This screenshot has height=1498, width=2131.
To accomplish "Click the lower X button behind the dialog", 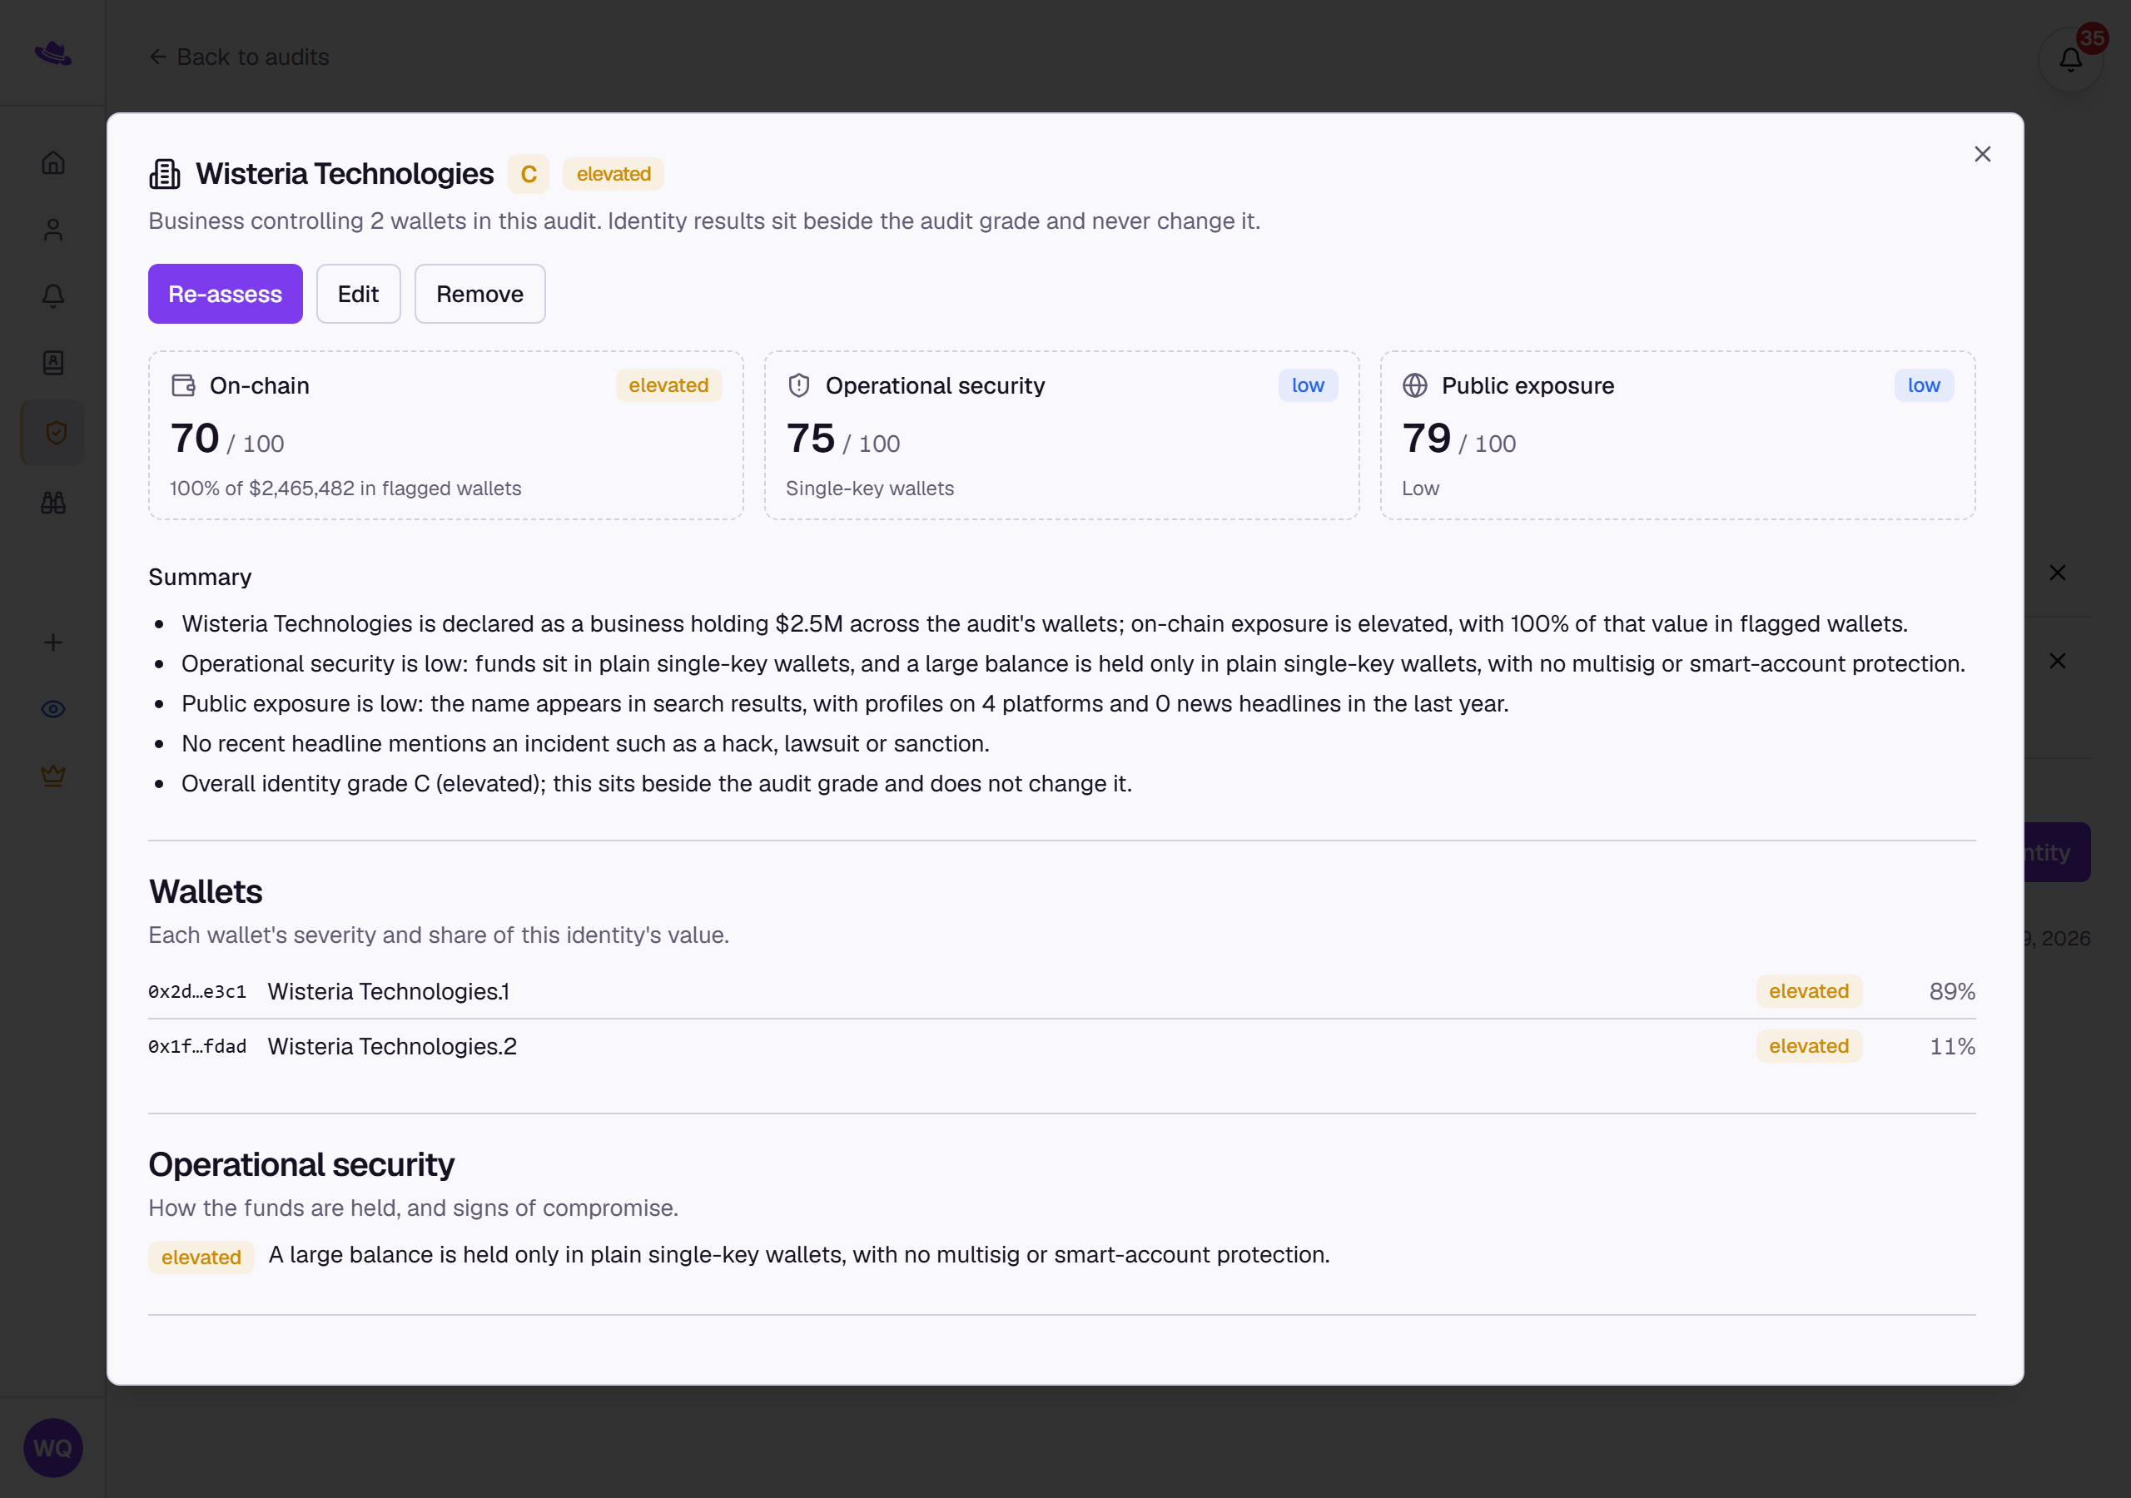I will (x=2057, y=661).
